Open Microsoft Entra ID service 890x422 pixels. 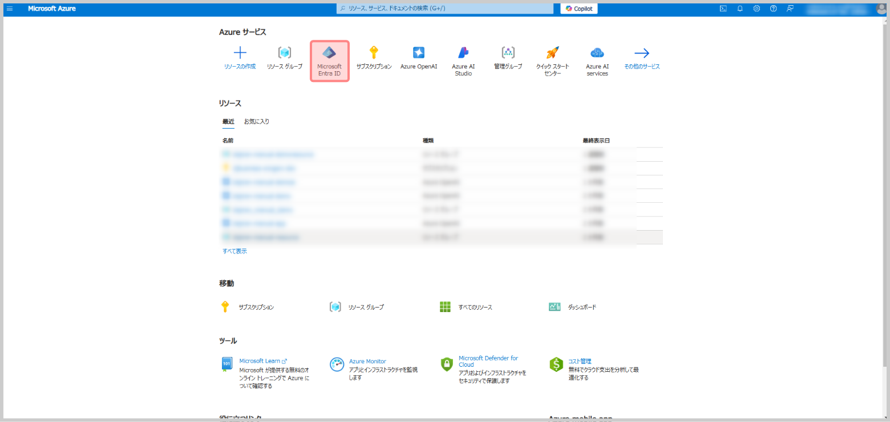[x=330, y=61]
